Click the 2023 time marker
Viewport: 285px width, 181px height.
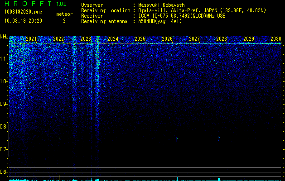[86, 38]
